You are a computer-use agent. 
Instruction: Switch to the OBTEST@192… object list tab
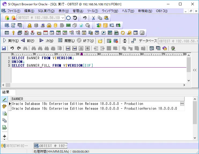(x=14, y=146)
